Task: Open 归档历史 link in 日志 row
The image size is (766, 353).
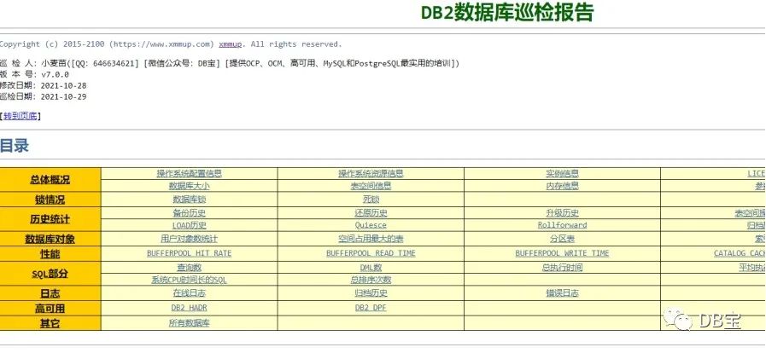Action: pos(371,293)
